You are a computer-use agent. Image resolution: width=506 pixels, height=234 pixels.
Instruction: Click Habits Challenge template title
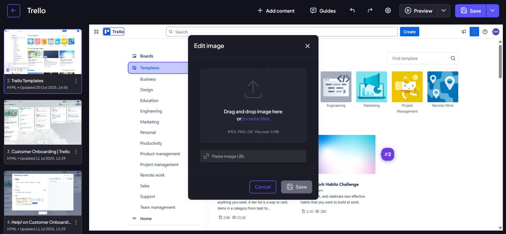coord(339,184)
